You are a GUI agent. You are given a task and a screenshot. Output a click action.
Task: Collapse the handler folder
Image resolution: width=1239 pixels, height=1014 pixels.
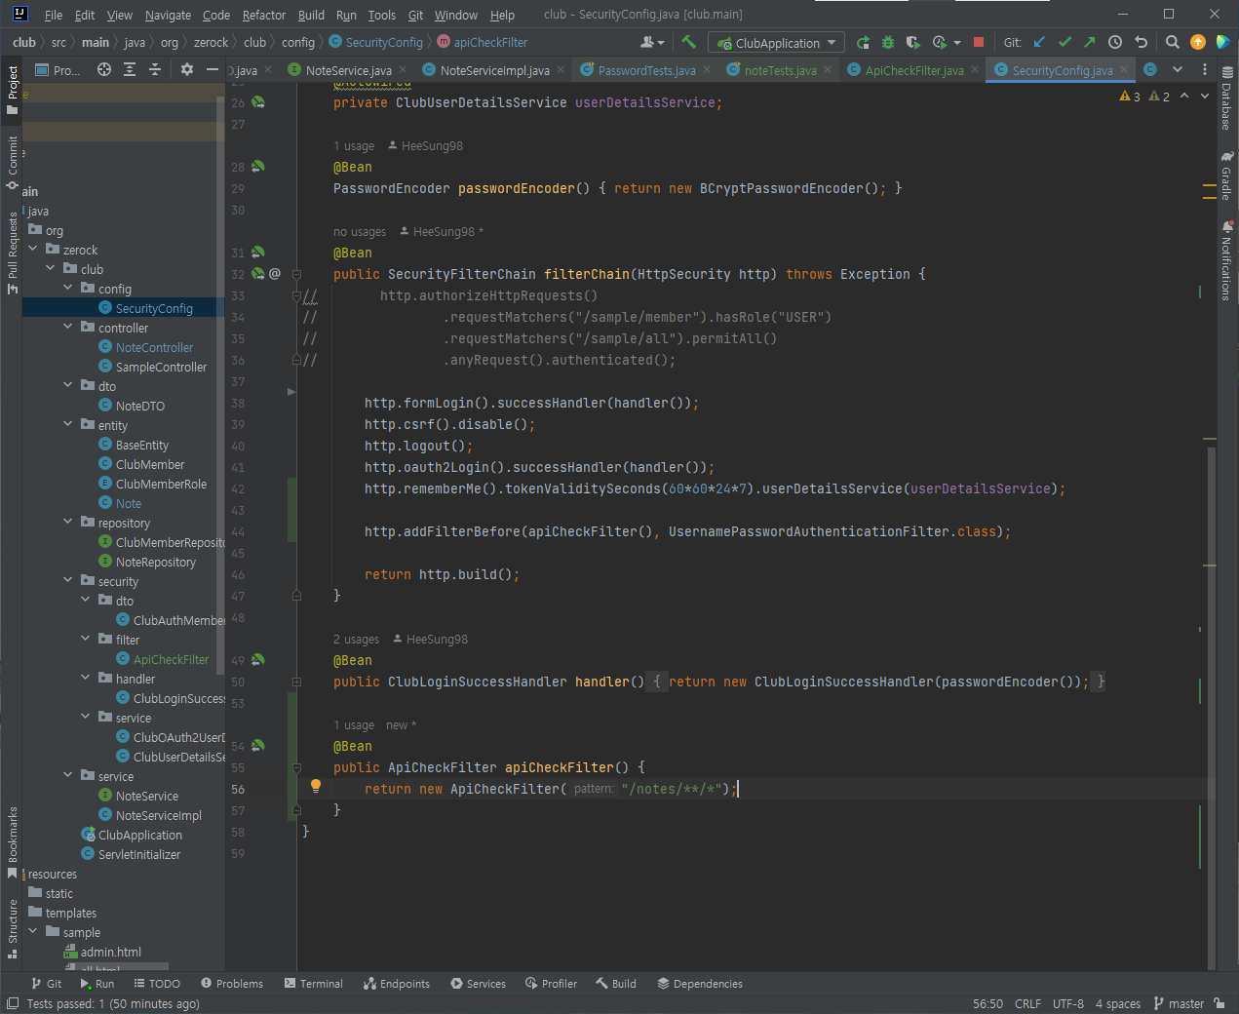(x=86, y=679)
